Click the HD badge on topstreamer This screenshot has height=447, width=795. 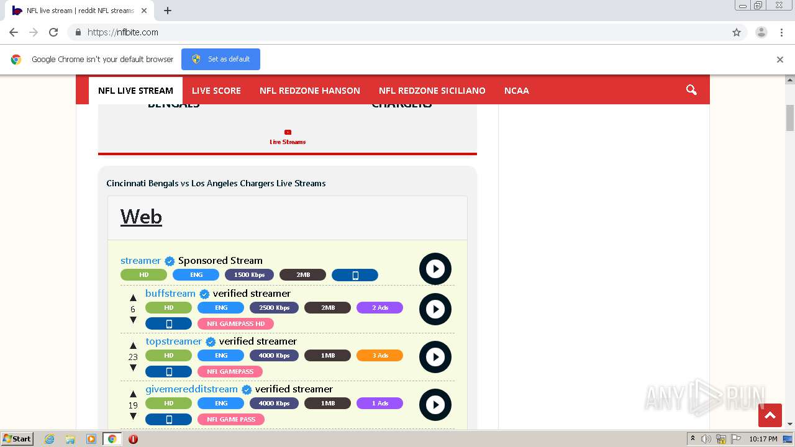(168, 356)
